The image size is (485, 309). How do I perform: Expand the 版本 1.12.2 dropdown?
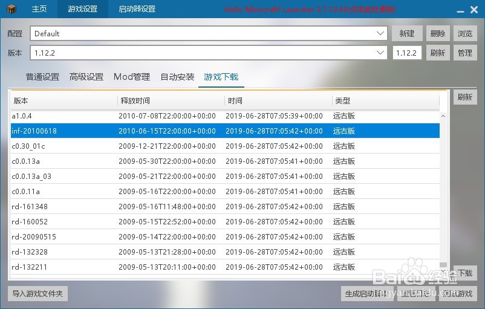(x=209, y=53)
